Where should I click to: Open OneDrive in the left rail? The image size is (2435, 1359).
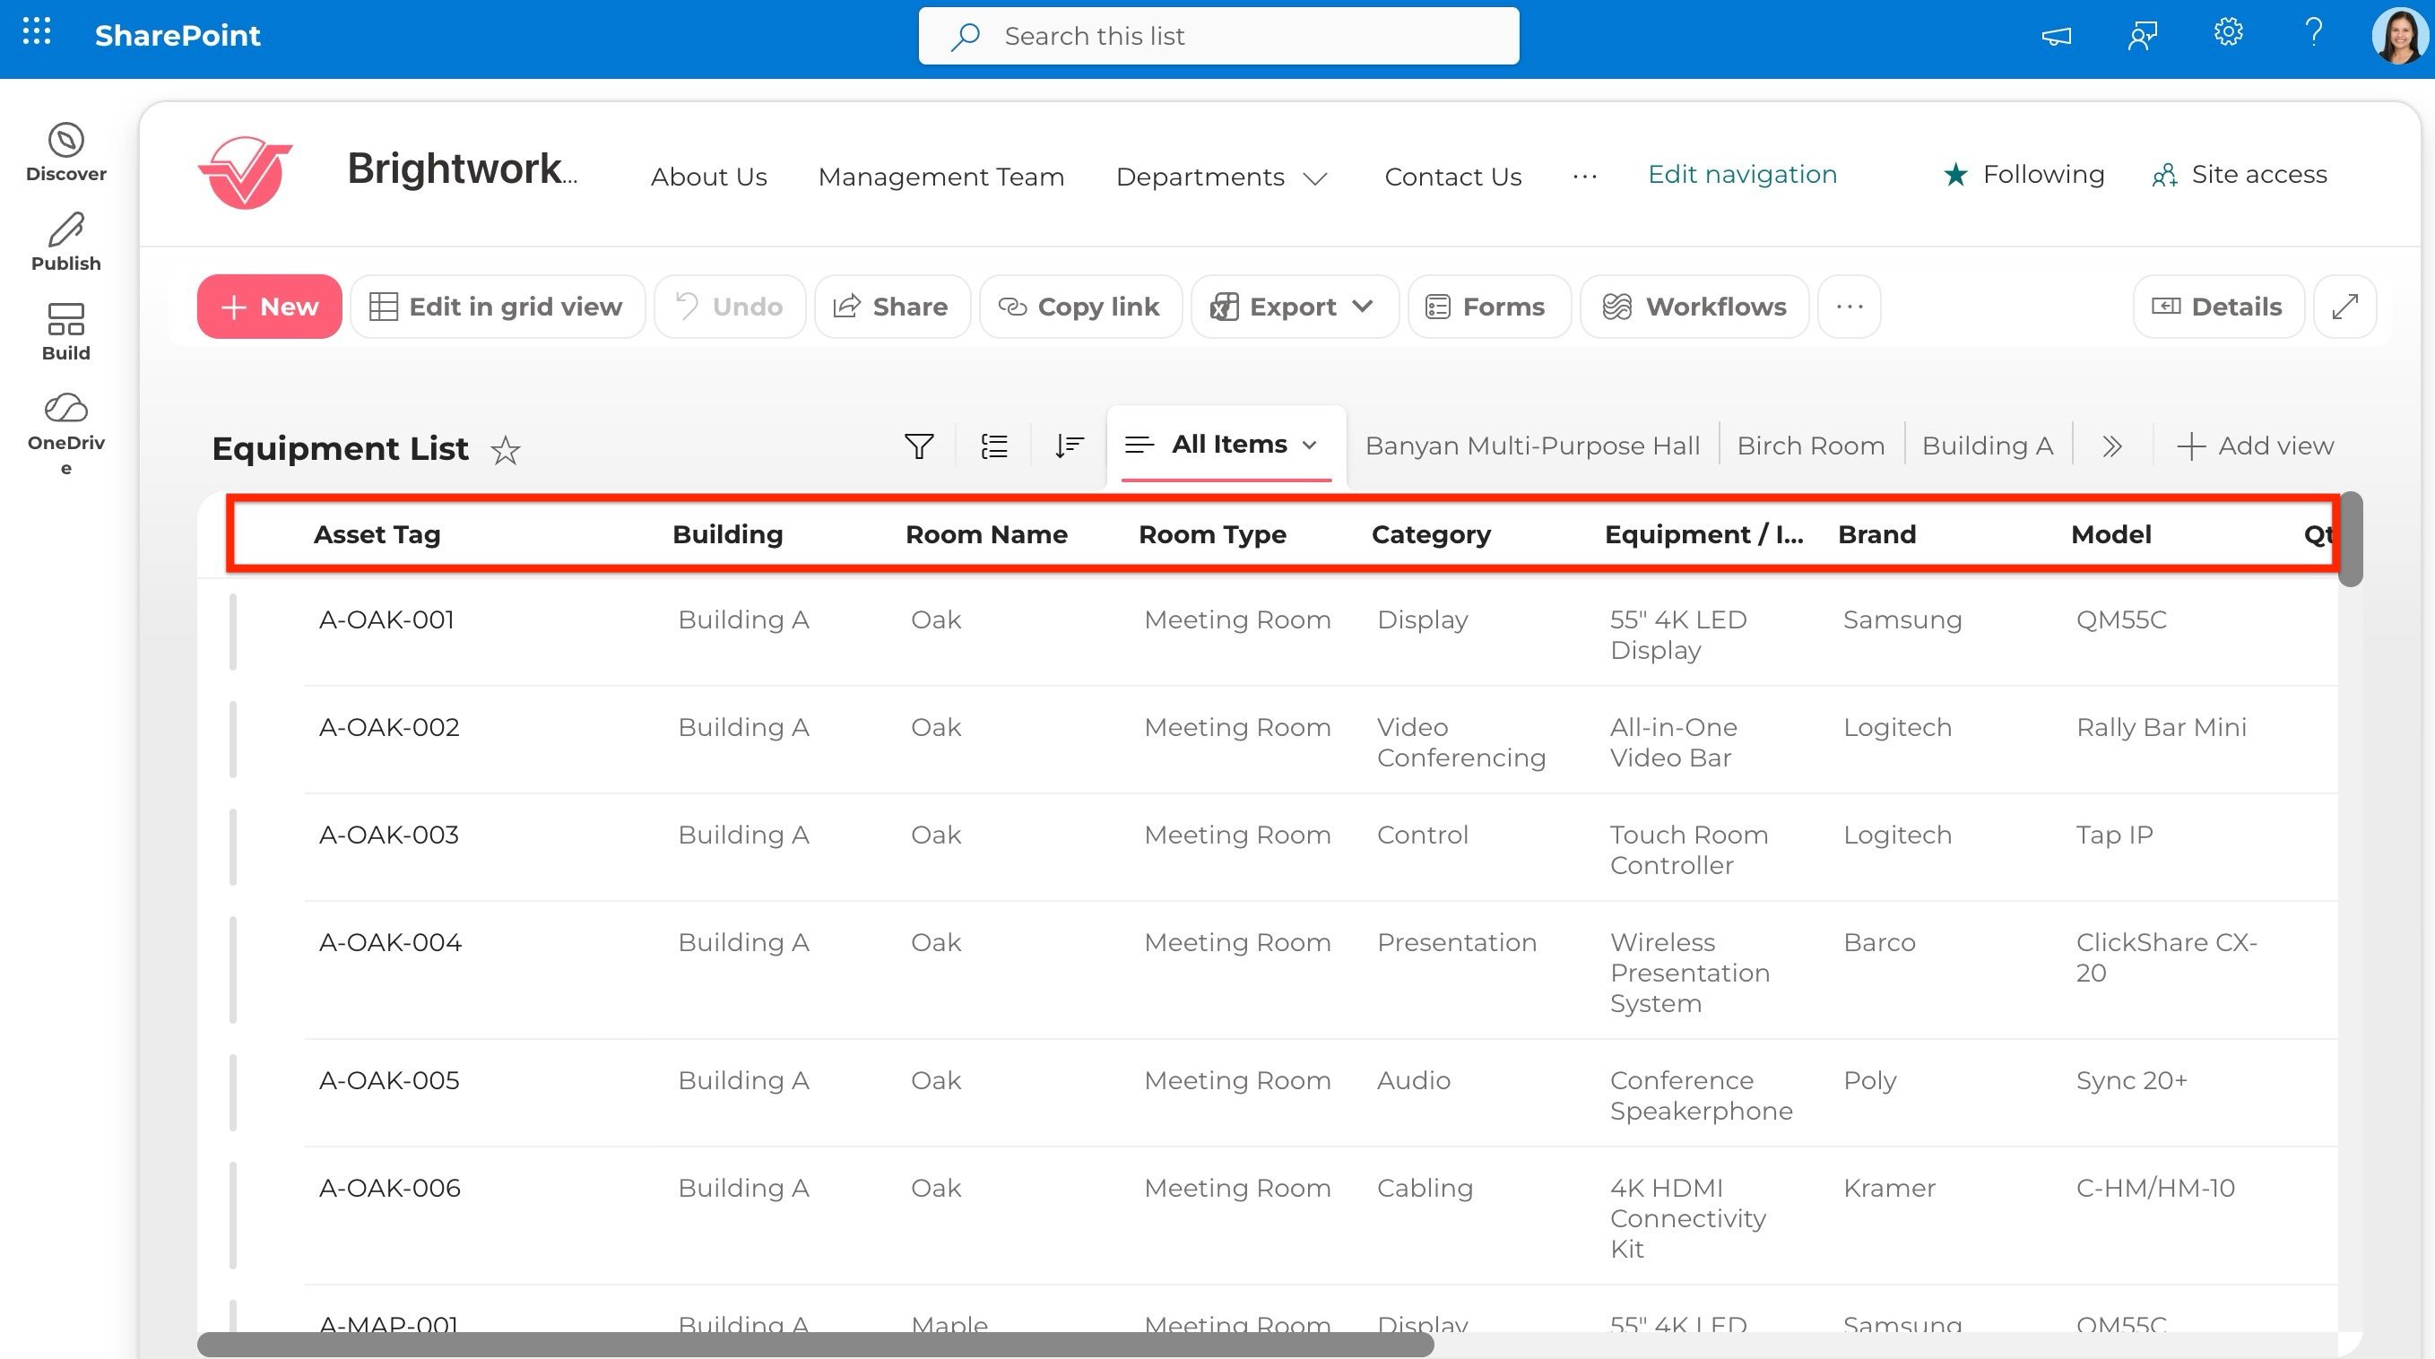[x=66, y=434]
